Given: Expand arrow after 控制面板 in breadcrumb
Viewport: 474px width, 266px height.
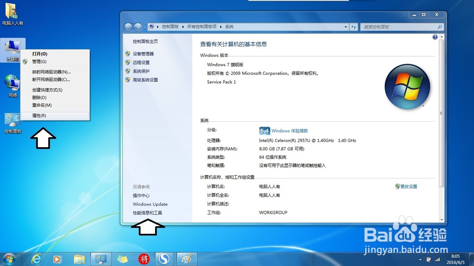Looking at the screenshot, I should 183,27.
